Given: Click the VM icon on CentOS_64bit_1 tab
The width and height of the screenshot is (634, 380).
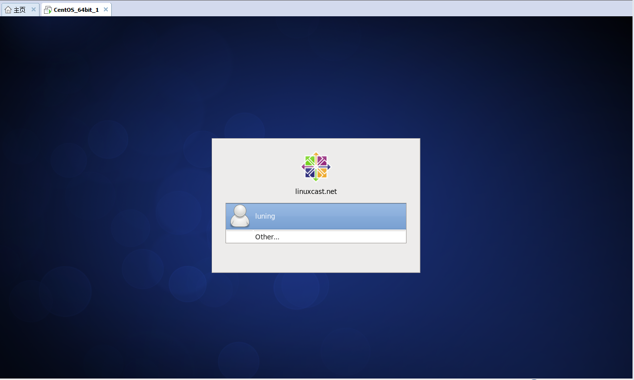Looking at the screenshot, I should point(48,9).
